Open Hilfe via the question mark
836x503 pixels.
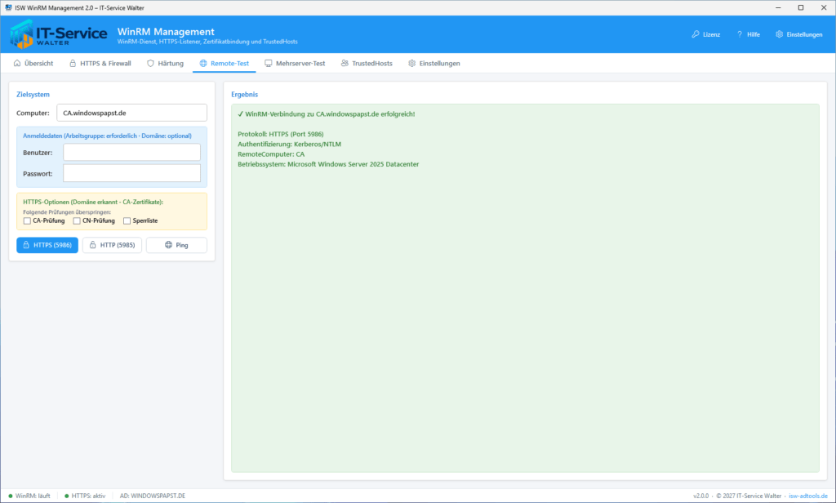point(749,34)
